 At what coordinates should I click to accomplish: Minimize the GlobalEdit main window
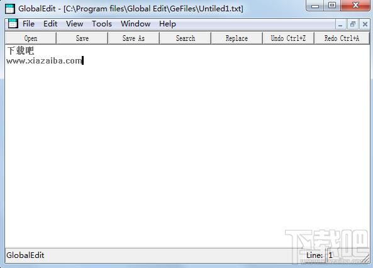coord(315,6)
